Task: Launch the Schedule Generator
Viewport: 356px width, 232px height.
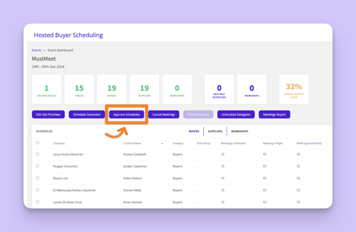Action: 87,114
